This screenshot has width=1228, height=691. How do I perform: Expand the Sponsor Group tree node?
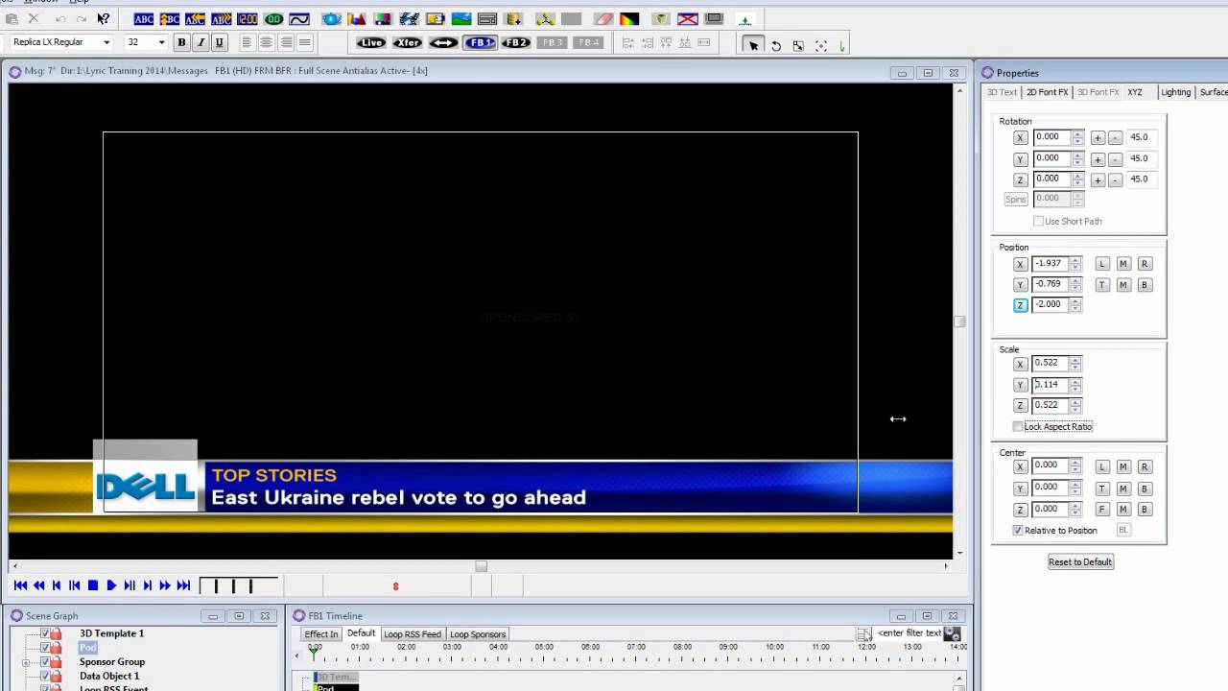point(26,662)
